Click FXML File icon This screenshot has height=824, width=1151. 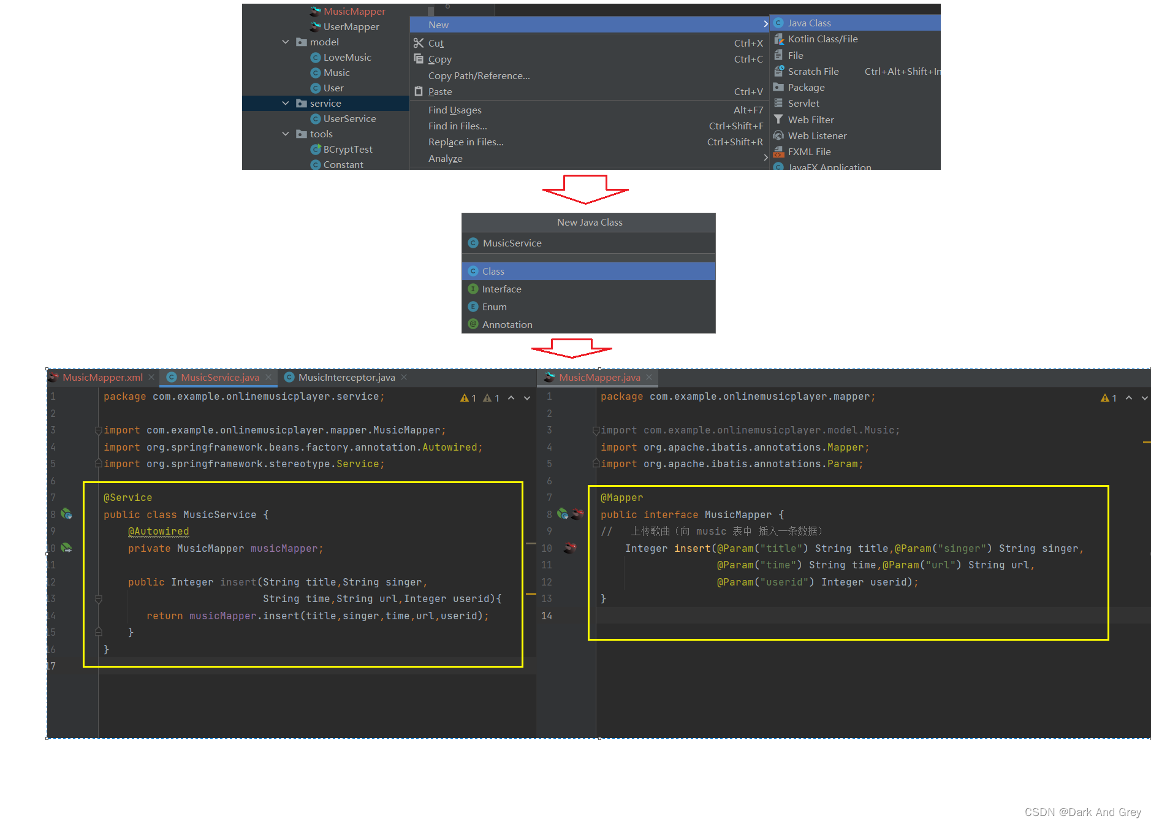[778, 151]
